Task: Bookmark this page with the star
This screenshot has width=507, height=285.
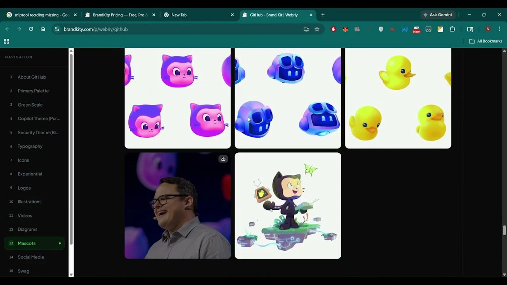Action: point(317,29)
